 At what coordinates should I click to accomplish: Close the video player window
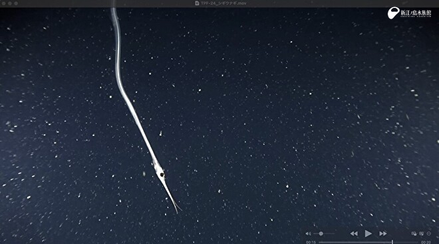[x=4, y=3]
